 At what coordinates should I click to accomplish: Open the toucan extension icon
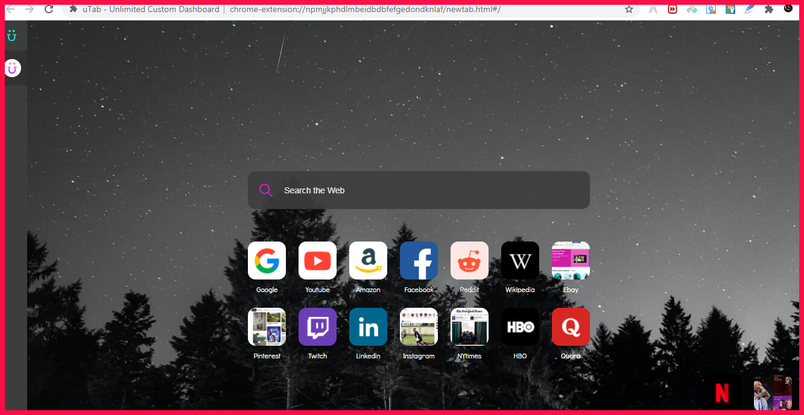coord(730,9)
